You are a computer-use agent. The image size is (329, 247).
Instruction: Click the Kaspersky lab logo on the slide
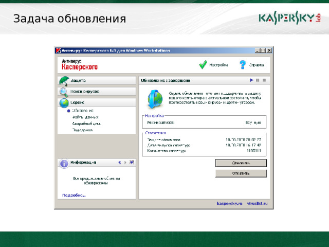289,17
